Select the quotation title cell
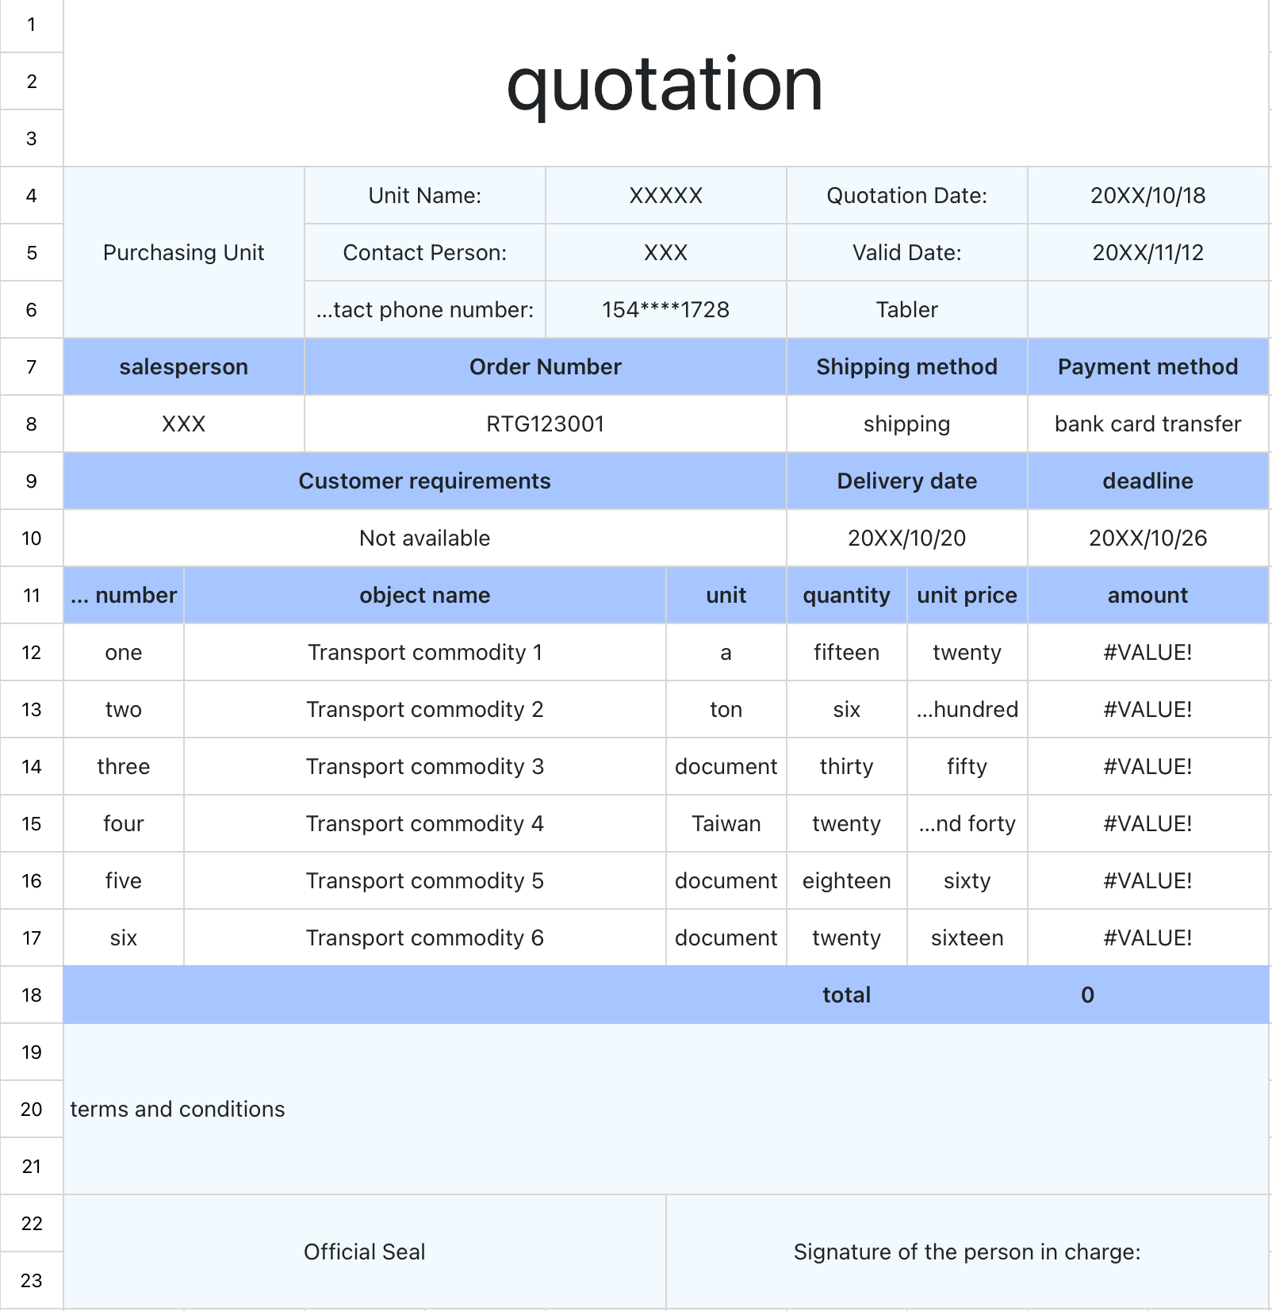 coord(666,82)
